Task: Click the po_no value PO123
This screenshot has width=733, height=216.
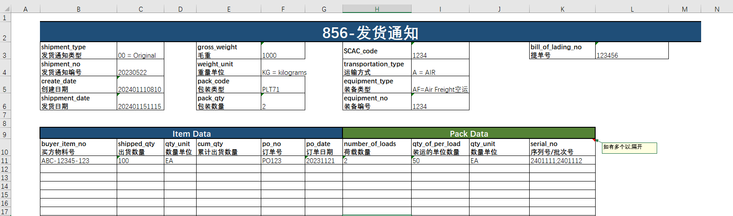Action: [x=283, y=161]
